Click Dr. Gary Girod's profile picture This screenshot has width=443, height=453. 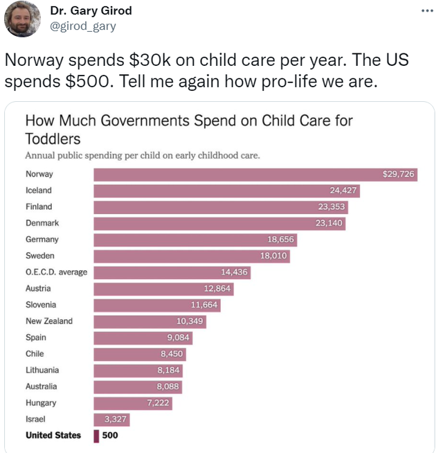click(22, 19)
